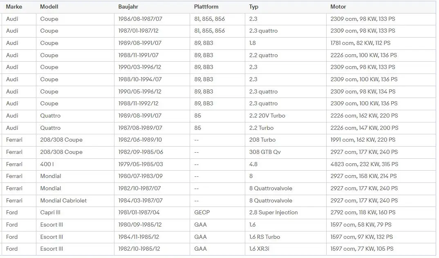Click the Marke column header
Image resolution: width=439 pixels, height=258 pixels.
(14, 7)
